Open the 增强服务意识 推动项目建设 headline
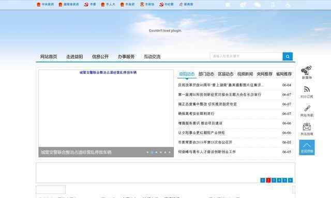This screenshot has height=198, width=331. (x=200, y=123)
